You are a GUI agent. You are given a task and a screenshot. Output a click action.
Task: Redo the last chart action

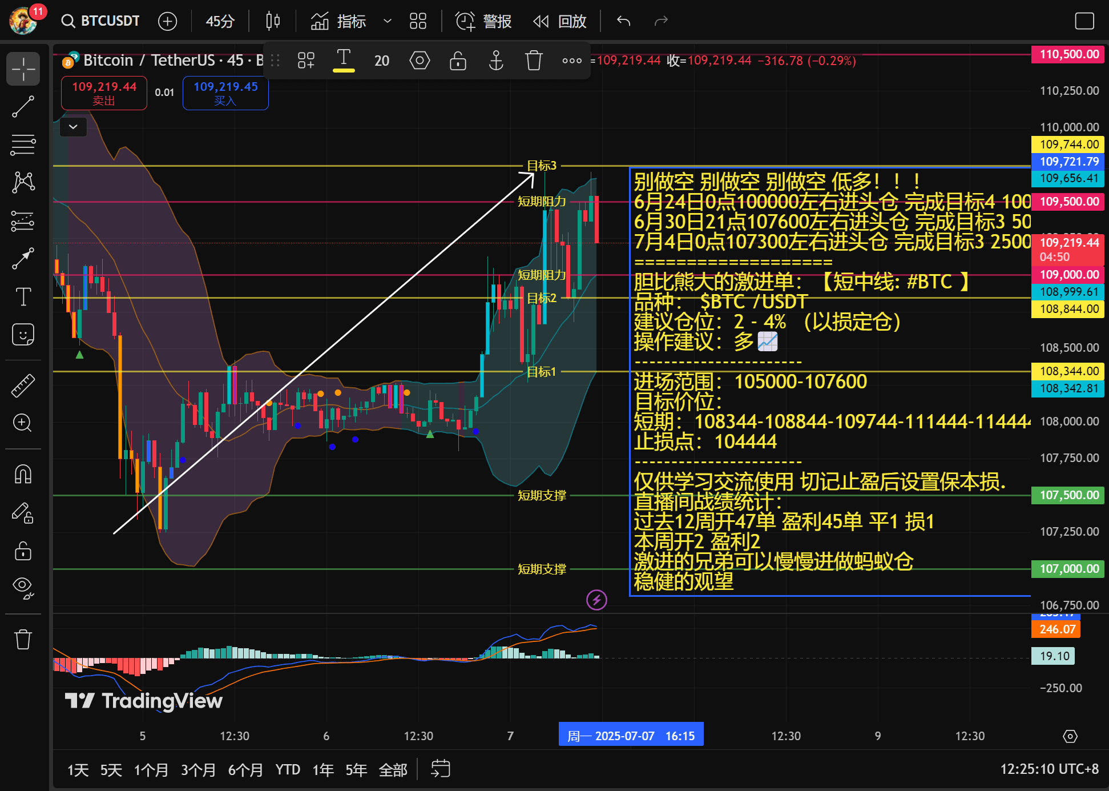coord(661,21)
